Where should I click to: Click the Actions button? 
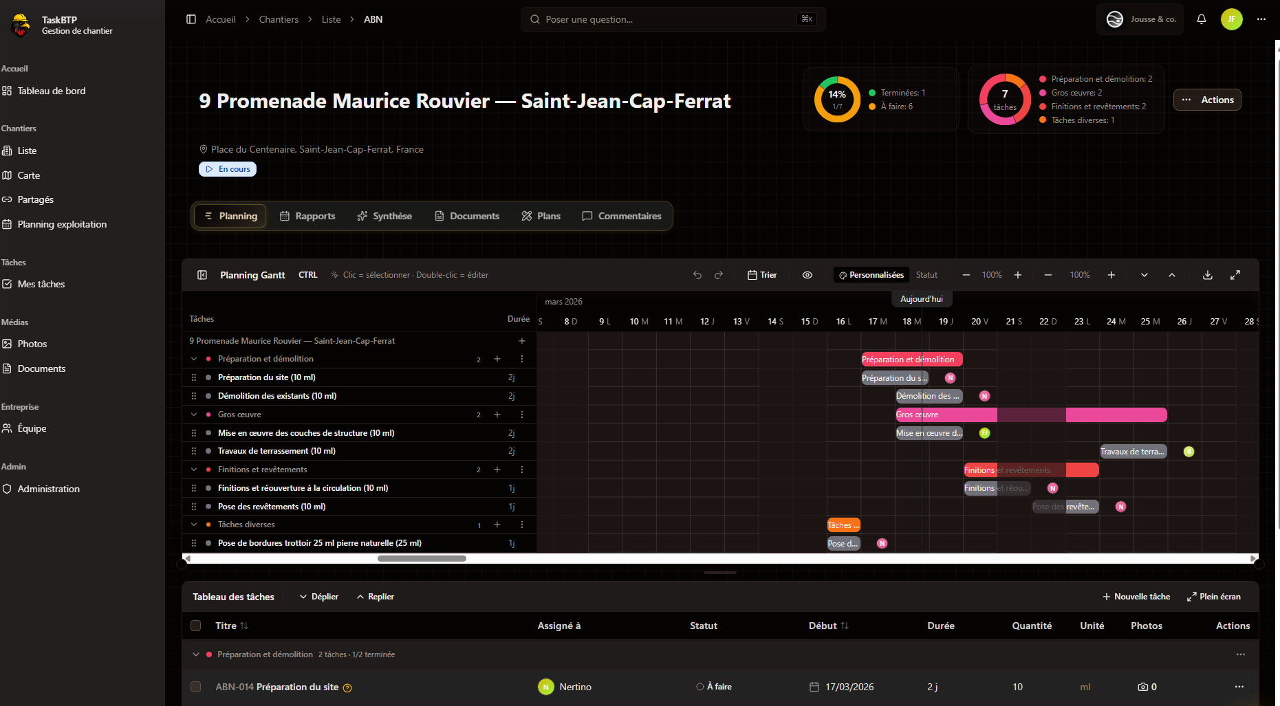pos(1207,100)
